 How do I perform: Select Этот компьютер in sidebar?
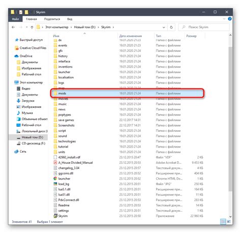point(29,82)
